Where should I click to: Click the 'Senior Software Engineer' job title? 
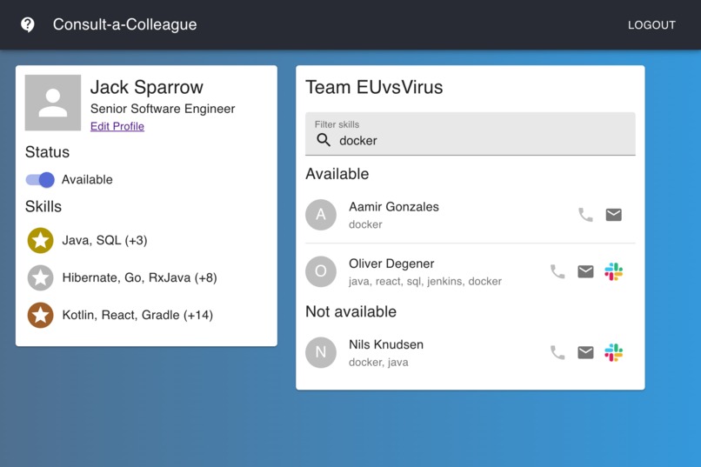coord(163,109)
